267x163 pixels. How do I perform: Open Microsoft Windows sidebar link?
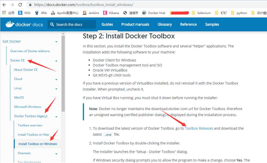click(x=28, y=107)
